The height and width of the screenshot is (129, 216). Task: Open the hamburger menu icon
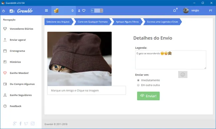pos(47,11)
